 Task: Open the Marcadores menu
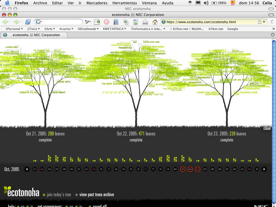coord(97,3)
